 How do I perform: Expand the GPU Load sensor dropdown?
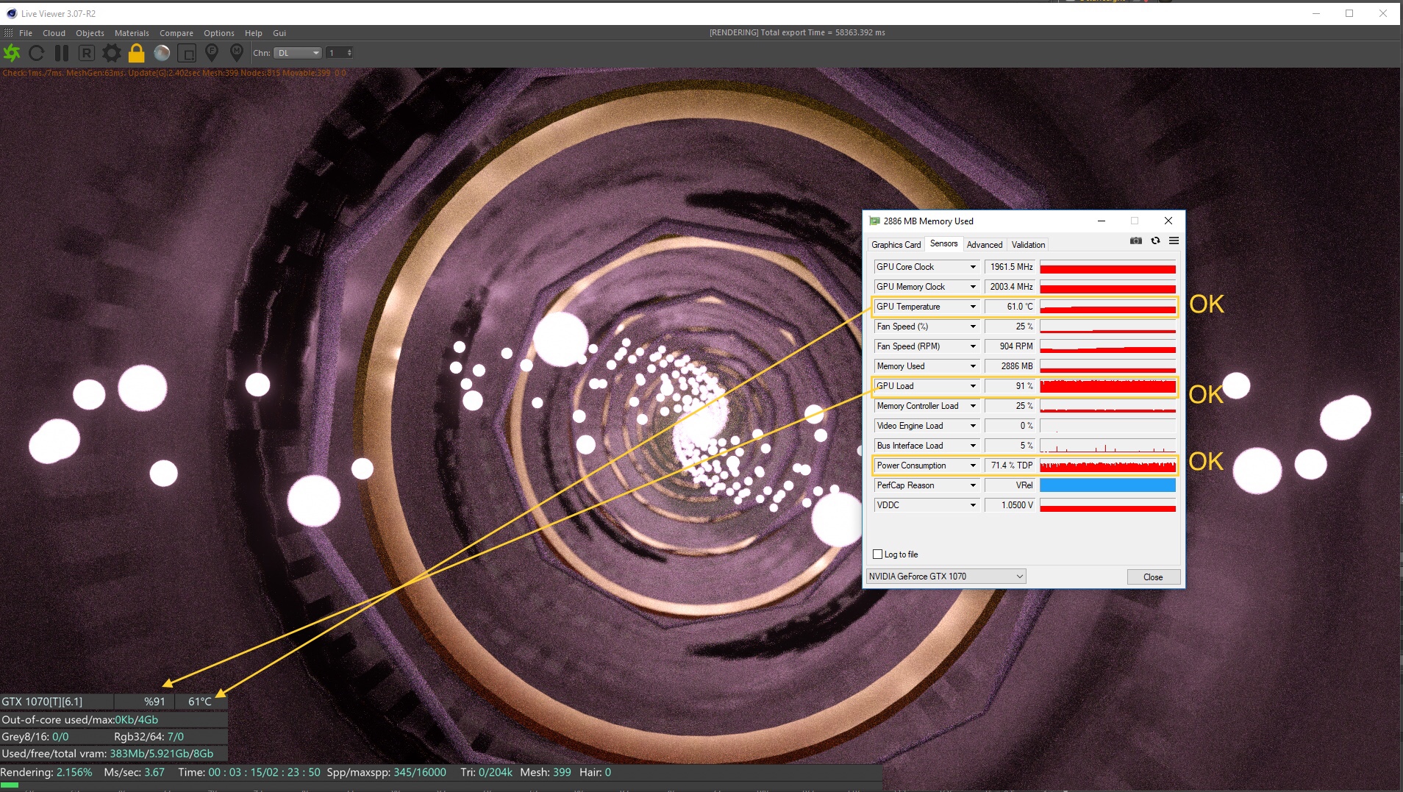pos(973,386)
